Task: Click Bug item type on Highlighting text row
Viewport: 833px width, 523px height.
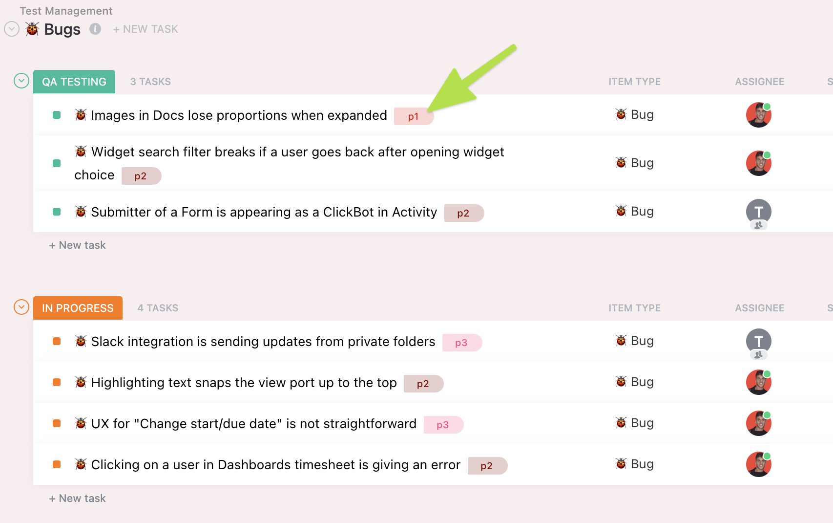Action: 635,382
